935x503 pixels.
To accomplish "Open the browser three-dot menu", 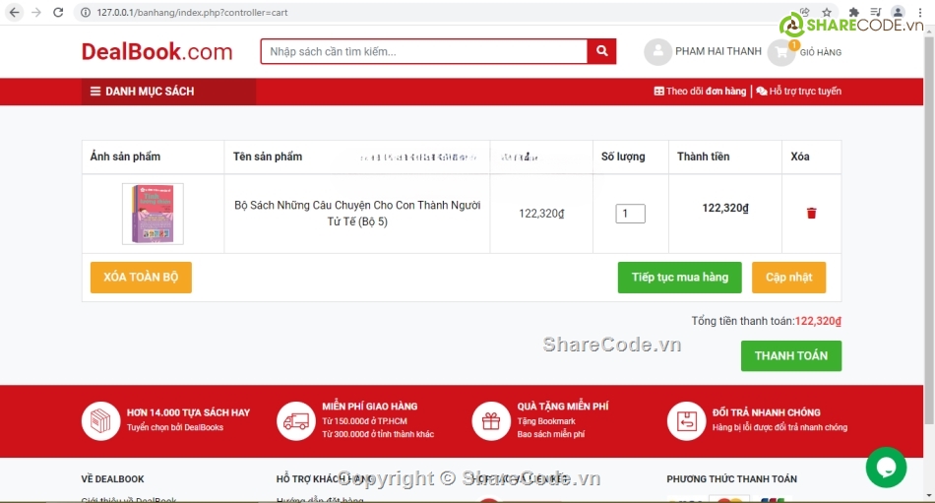I will tap(920, 12).
